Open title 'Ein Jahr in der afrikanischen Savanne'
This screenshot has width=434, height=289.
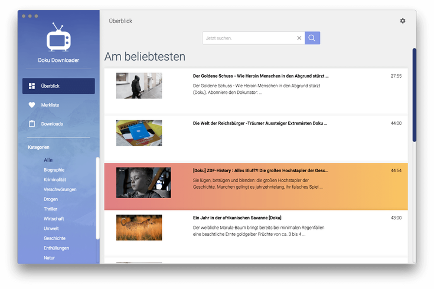237,218
